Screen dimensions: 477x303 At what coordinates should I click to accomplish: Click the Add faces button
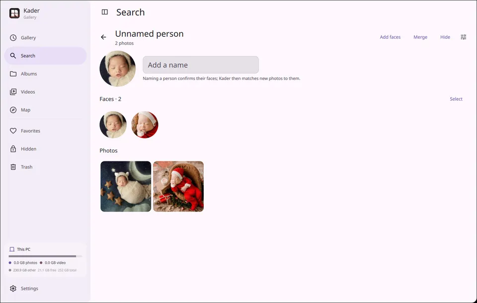coord(390,37)
